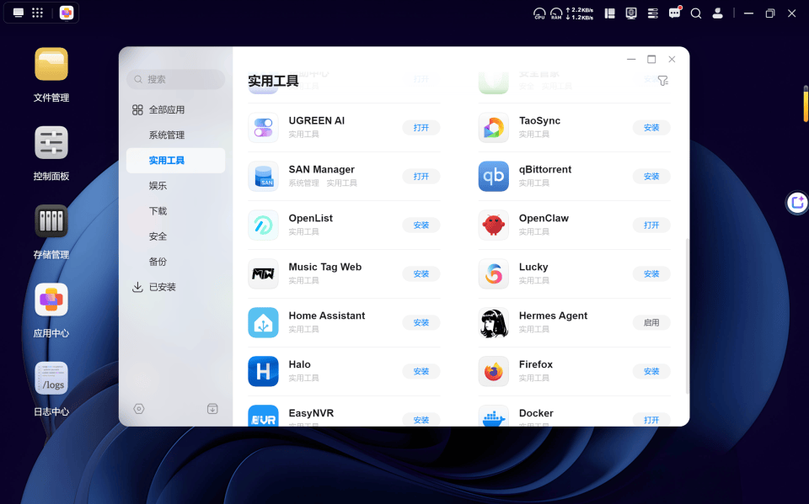Click the app list vertical scrollbar
The image size is (809, 504).
[687, 316]
